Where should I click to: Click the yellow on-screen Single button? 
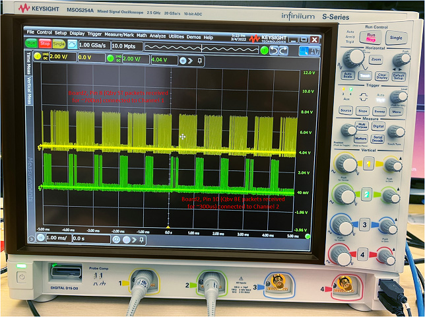59,44
